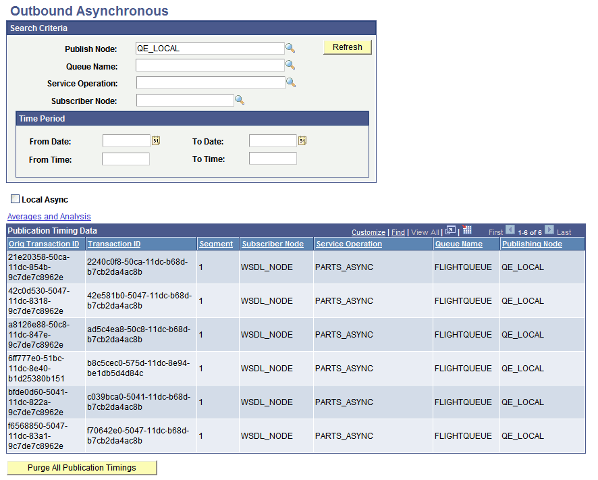The image size is (598, 480).
Task: Open the Queue Name lookup magnifier
Action: [x=291, y=65]
